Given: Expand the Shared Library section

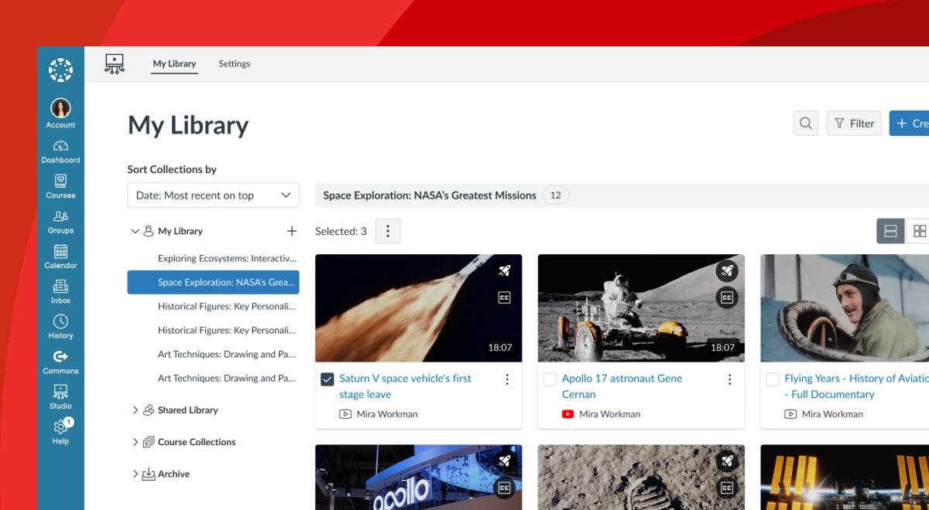Looking at the screenshot, I should 135,410.
